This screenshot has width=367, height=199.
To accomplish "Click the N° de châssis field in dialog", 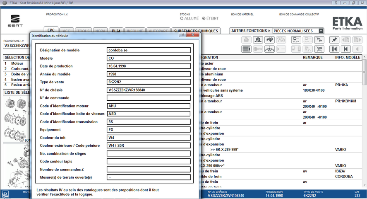I will (x=149, y=90).
